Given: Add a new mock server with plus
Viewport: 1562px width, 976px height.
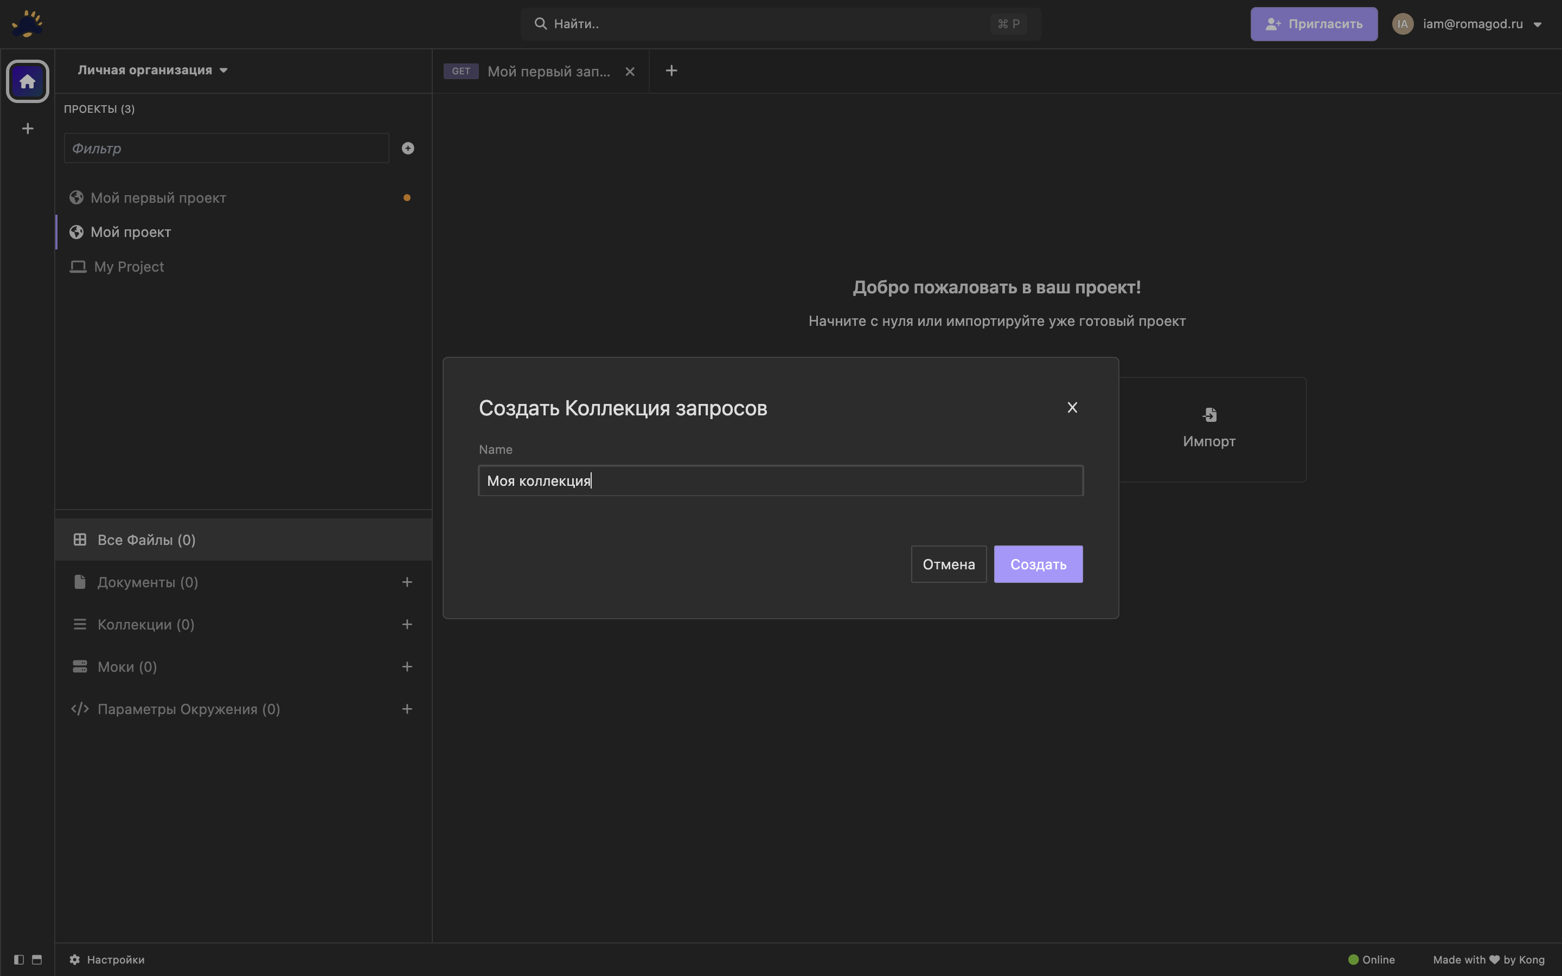Looking at the screenshot, I should pyautogui.click(x=407, y=667).
